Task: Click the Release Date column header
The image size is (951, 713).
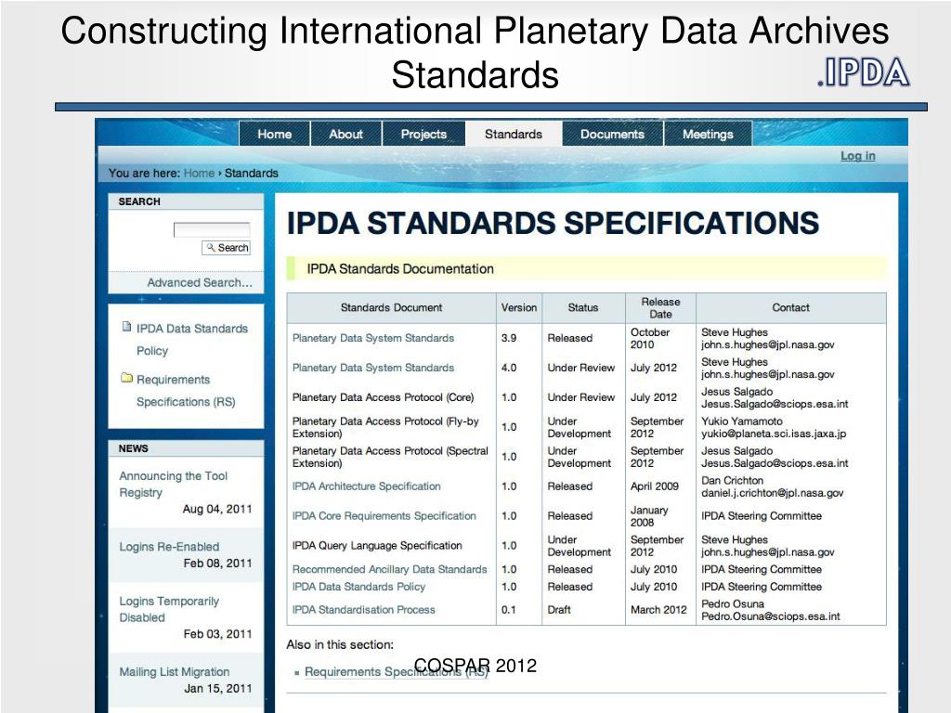Action: (x=660, y=308)
